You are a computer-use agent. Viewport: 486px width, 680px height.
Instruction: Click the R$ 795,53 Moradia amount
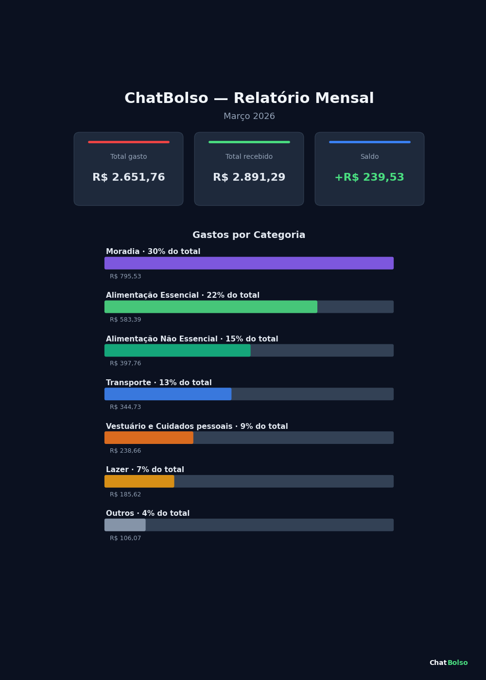click(x=125, y=276)
